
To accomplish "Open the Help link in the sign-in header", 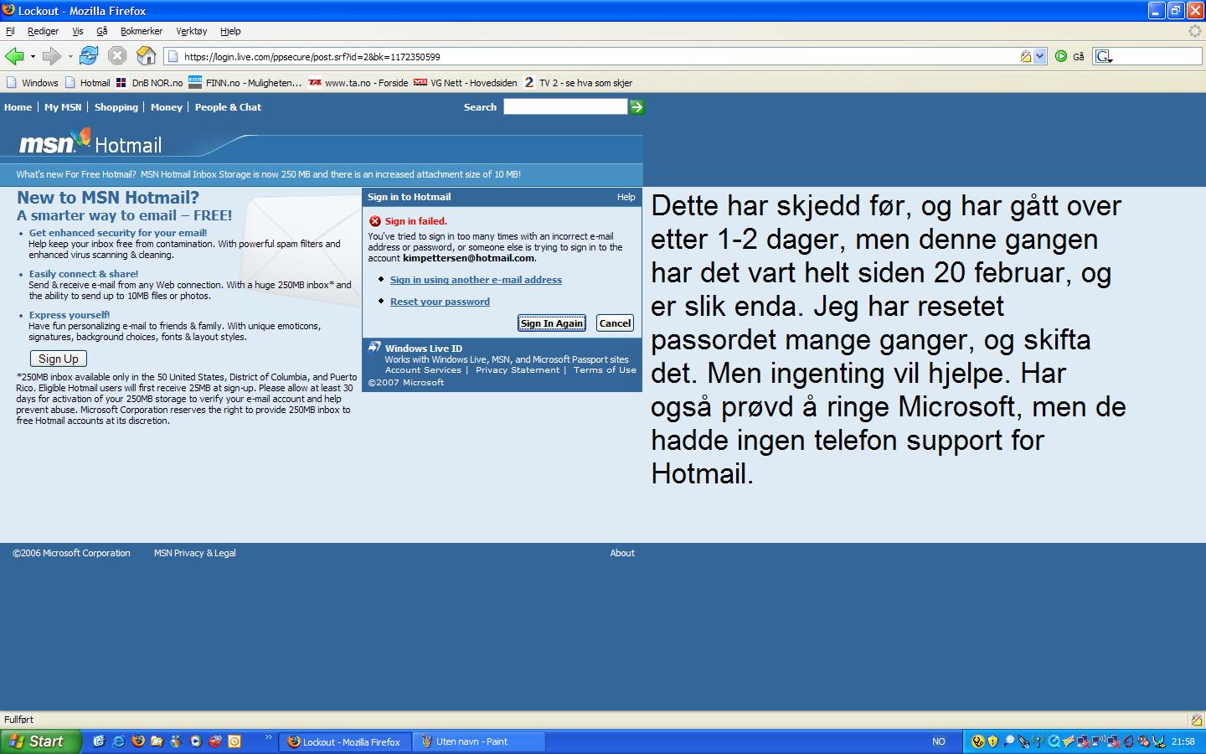I will coord(626,197).
